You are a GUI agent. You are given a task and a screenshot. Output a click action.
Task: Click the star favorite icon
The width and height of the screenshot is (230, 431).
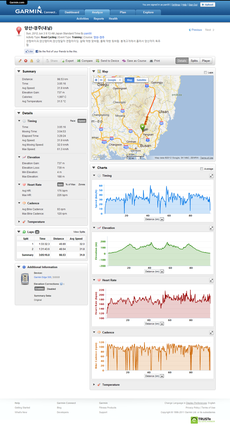[x=38, y=61]
